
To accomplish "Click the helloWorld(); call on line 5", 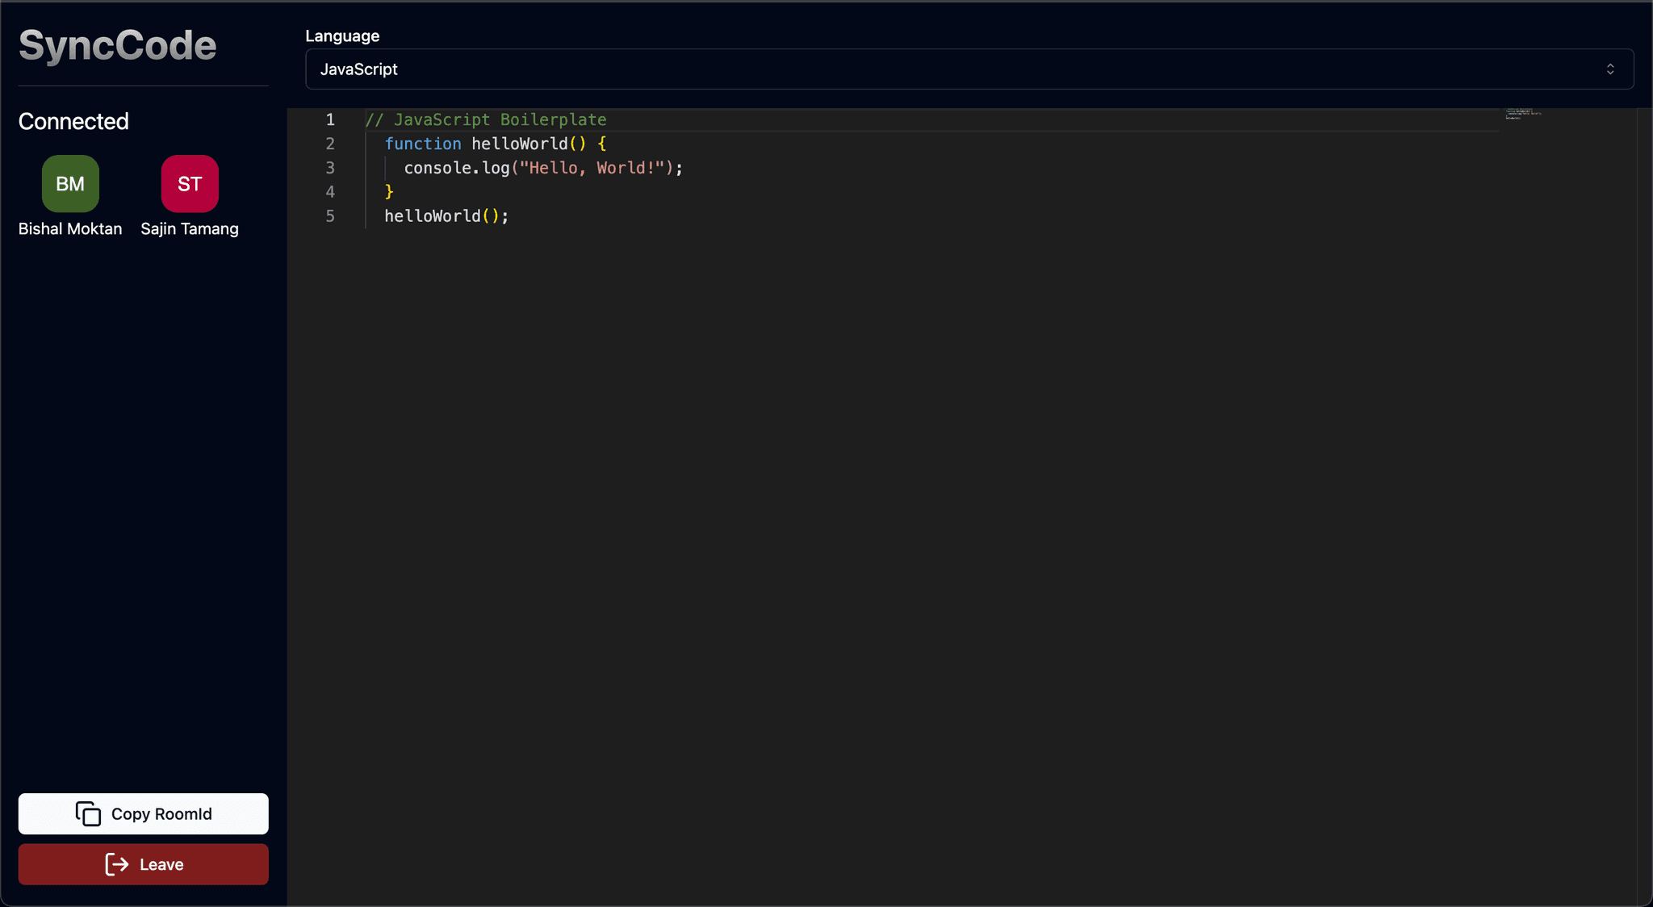I will pos(446,216).
